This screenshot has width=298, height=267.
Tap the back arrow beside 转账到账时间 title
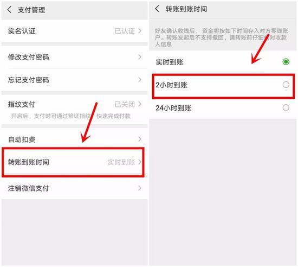[x=157, y=9]
